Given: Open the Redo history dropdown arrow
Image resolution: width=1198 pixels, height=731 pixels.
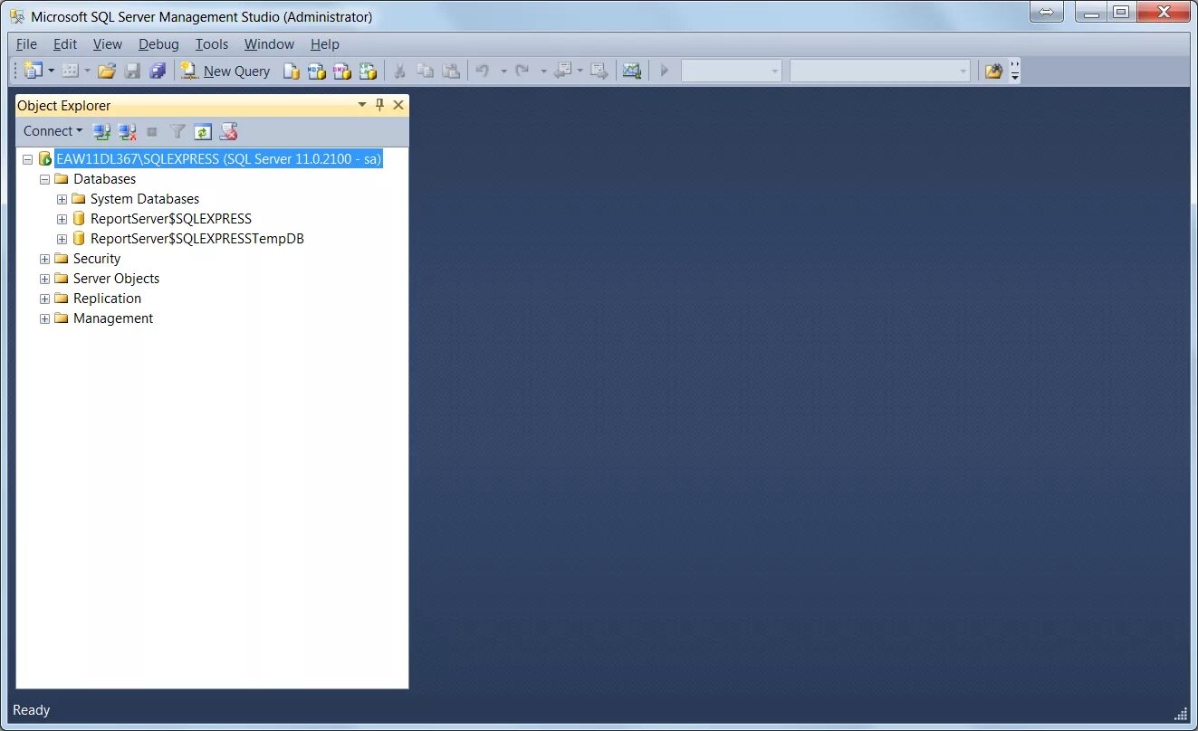Looking at the screenshot, I should coord(543,71).
